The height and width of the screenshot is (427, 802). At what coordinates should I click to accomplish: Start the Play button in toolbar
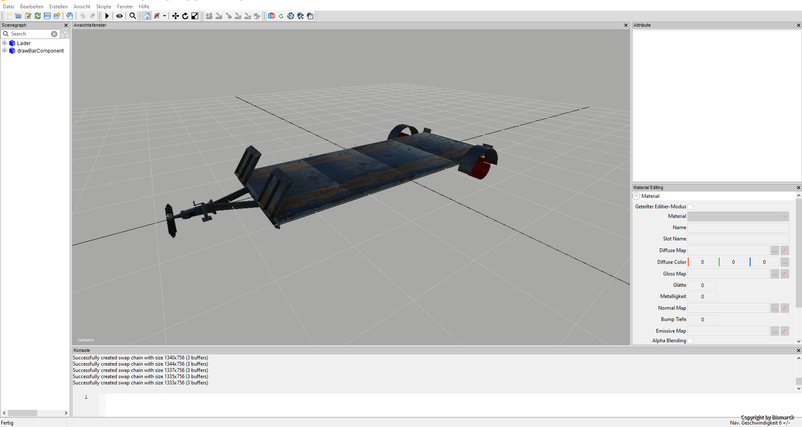pos(107,16)
